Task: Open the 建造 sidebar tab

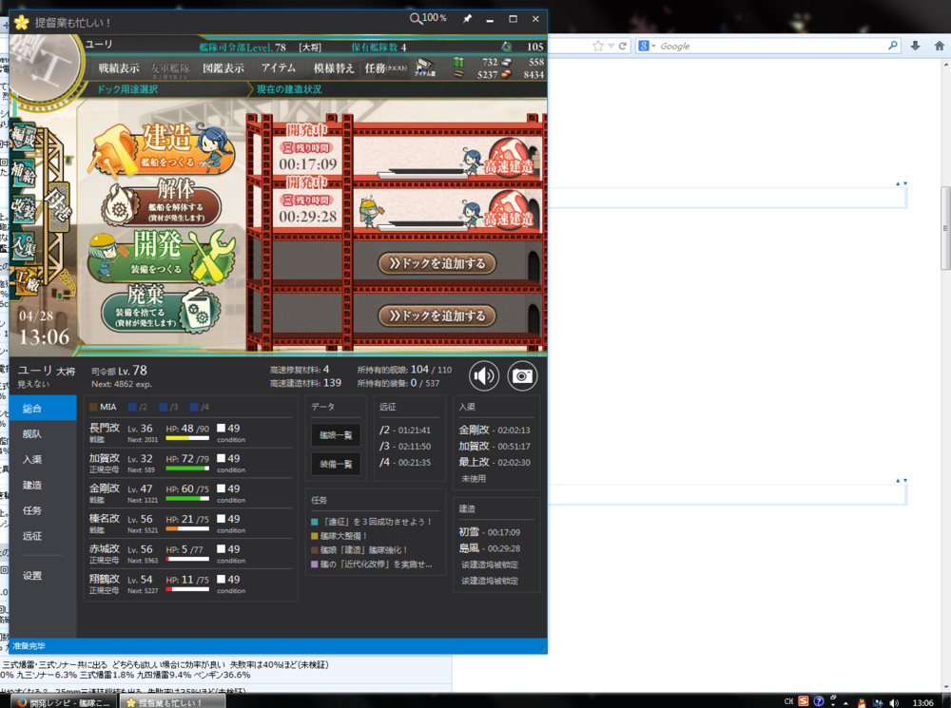Action: tap(43, 485)
